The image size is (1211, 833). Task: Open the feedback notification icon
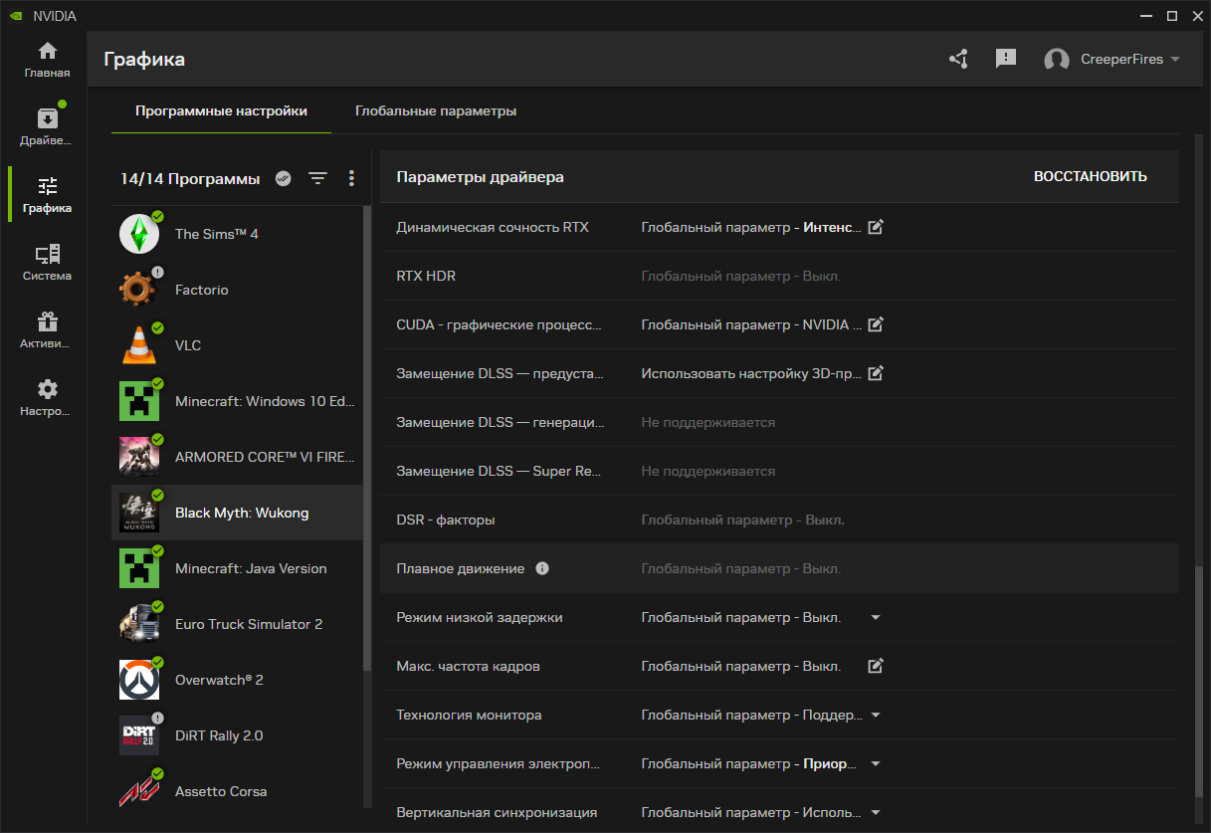pos(1006,59)
